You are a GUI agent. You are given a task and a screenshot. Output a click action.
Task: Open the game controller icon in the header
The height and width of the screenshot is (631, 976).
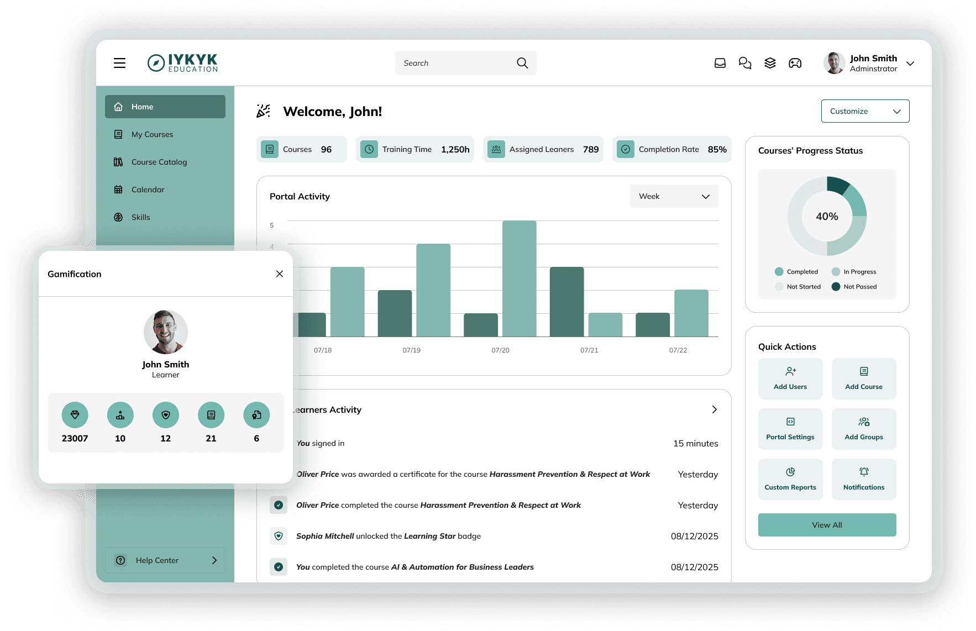pyautogui.click(x=795, y=63)
